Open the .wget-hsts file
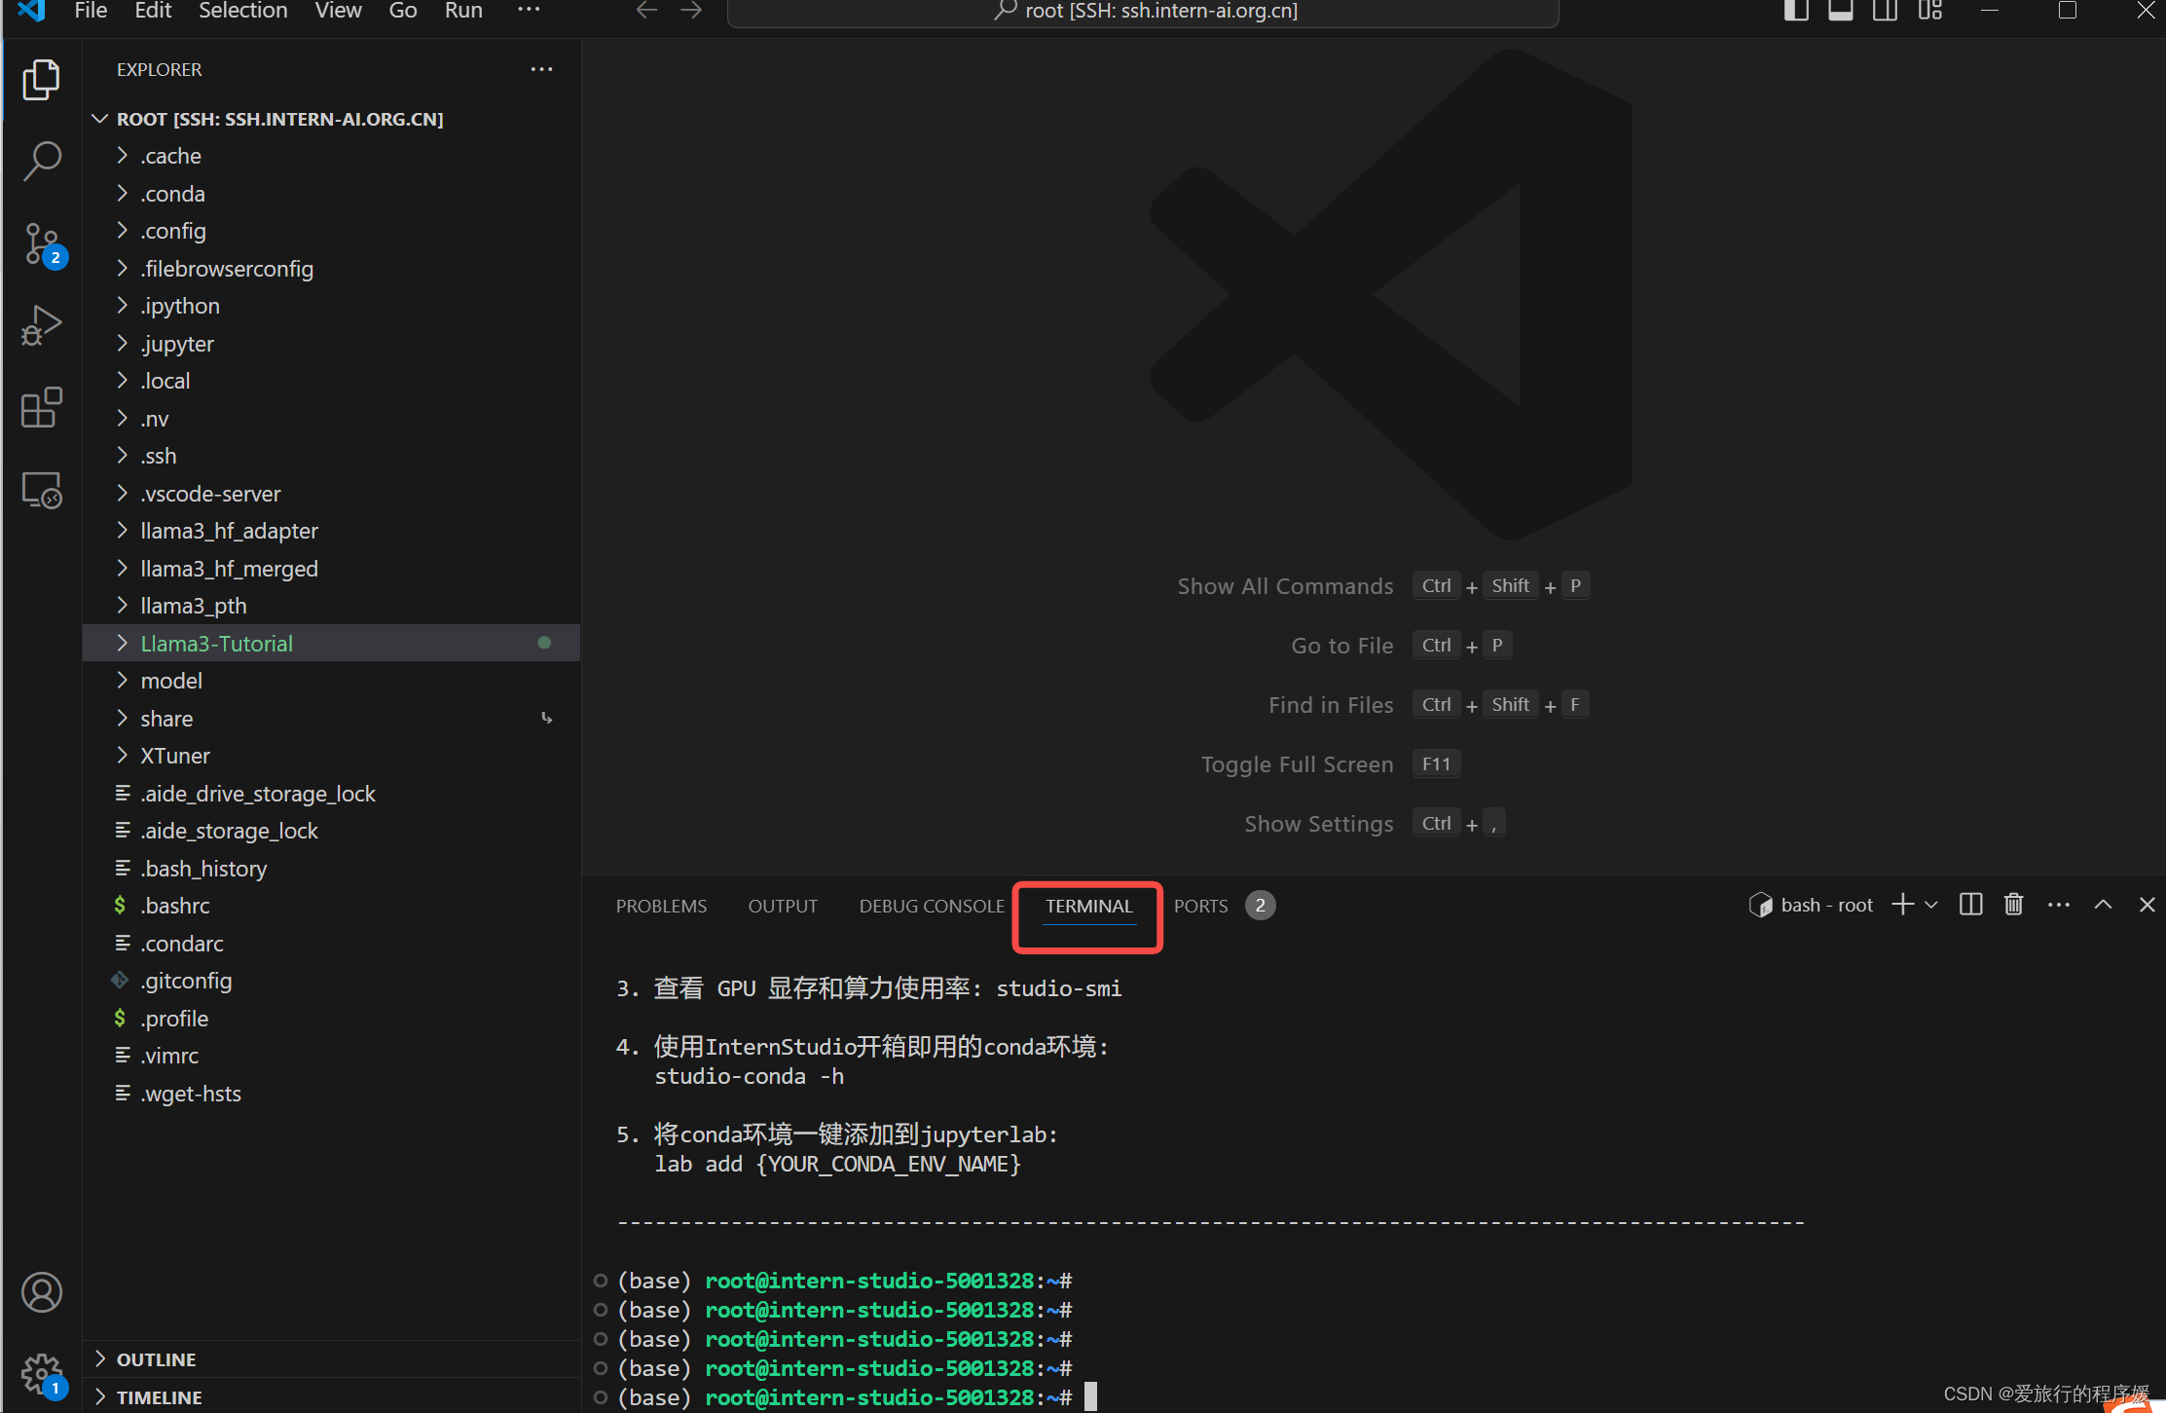2166x1413 pixels. [x=331, y=1094]
